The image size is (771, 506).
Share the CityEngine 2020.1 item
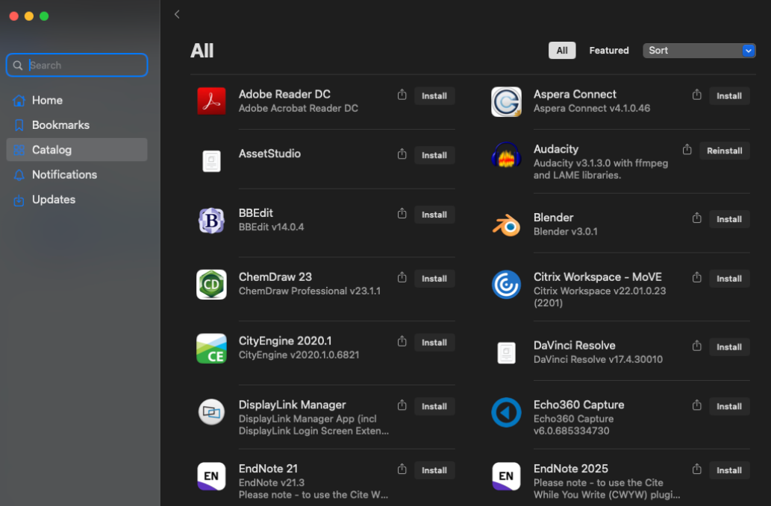click(x=402, y=341)
